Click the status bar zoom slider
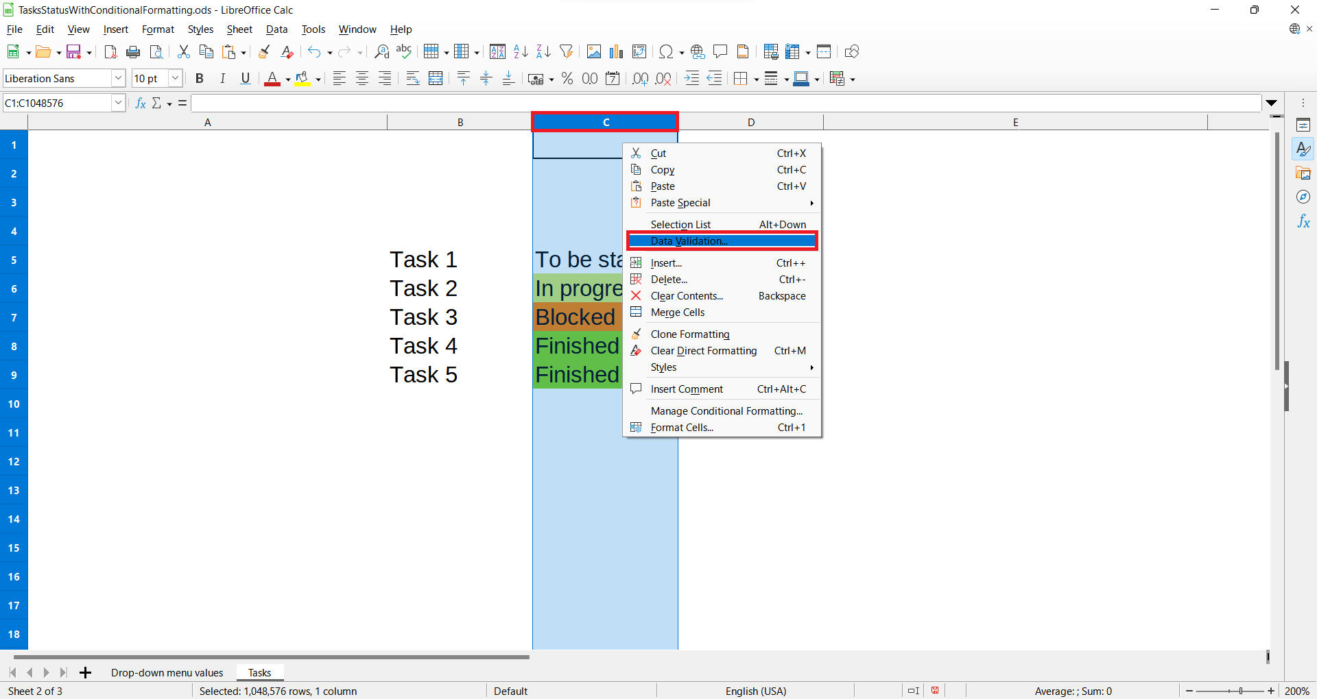 click(1231, 691)
